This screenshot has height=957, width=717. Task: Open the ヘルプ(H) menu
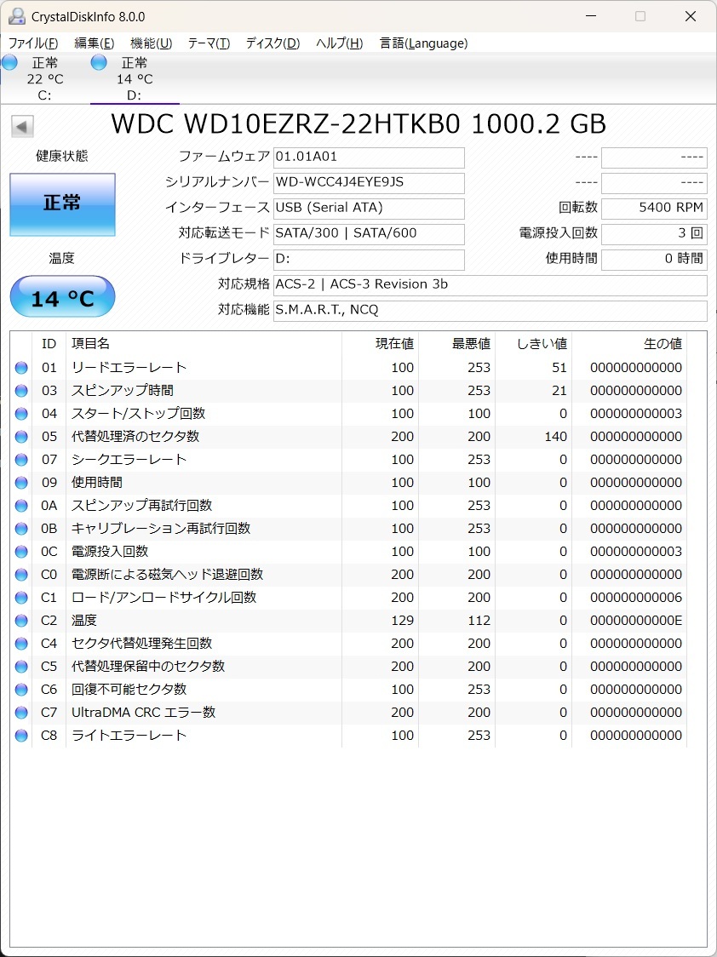[x=339, y=43]
